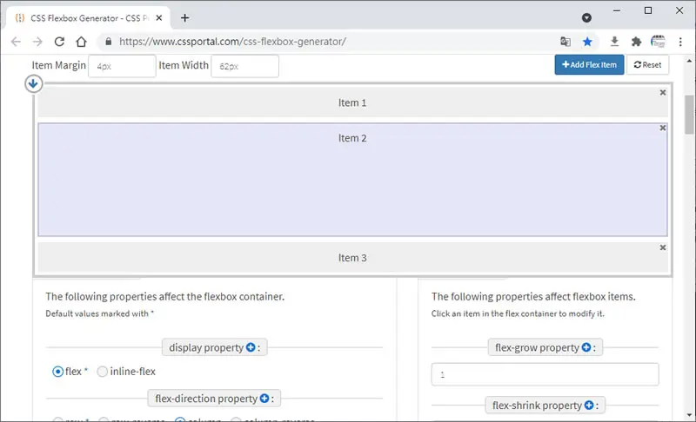Image resolution: width=696 pixels, height=422 pixels.
Task: Click the bookmark star icon
Action: 587,42
